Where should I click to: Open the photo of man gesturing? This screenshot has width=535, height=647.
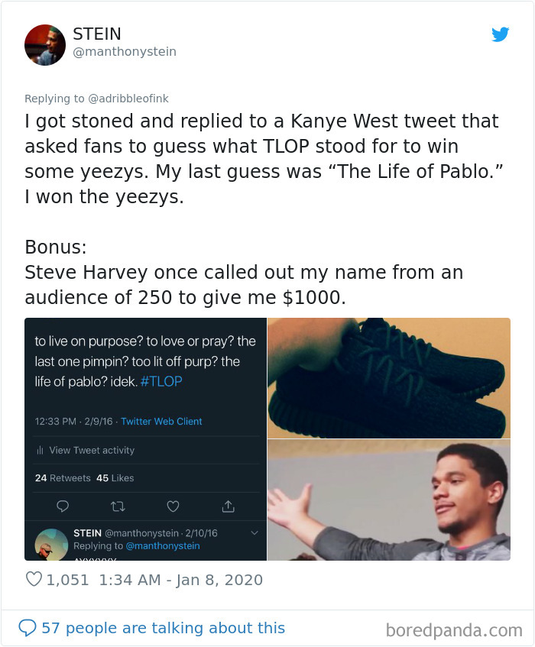tap(388, 500)
